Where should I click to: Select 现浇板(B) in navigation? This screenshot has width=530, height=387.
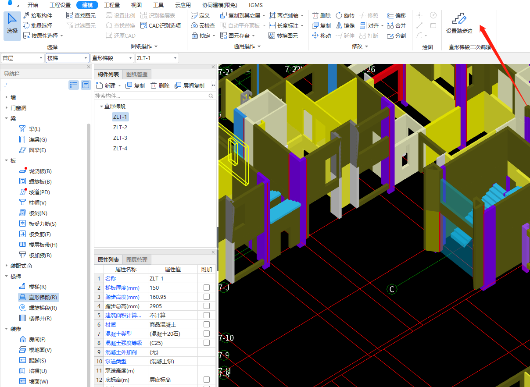(36, 171)
